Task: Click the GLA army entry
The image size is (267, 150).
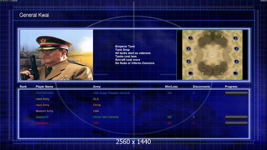Action: [96, 99]
